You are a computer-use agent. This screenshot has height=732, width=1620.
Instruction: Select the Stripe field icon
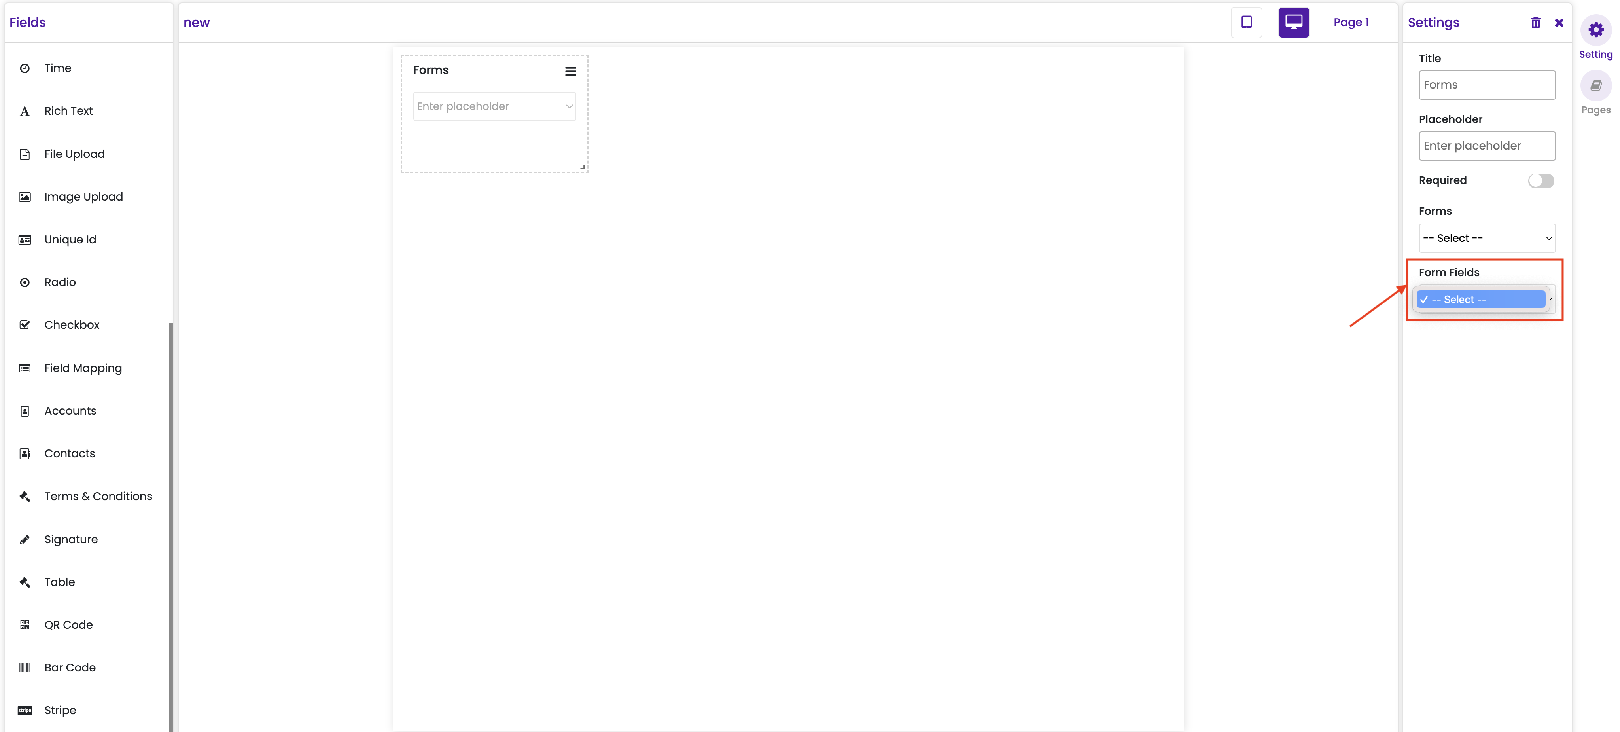(25, 711)
